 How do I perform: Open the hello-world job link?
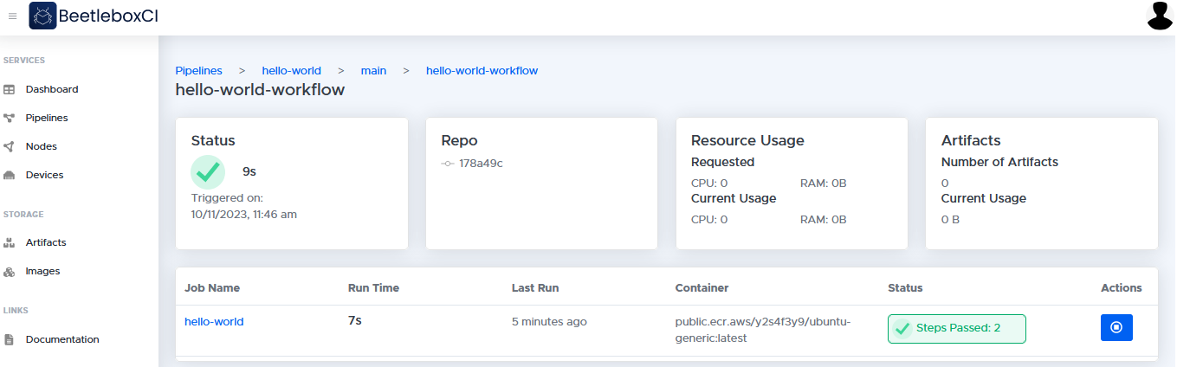click(x=214, y=321)
